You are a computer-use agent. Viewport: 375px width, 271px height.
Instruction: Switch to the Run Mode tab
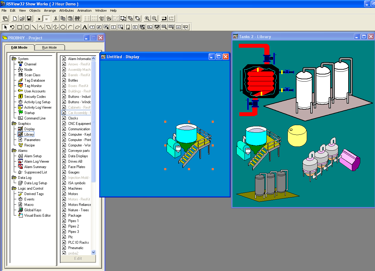click(49, 47)
